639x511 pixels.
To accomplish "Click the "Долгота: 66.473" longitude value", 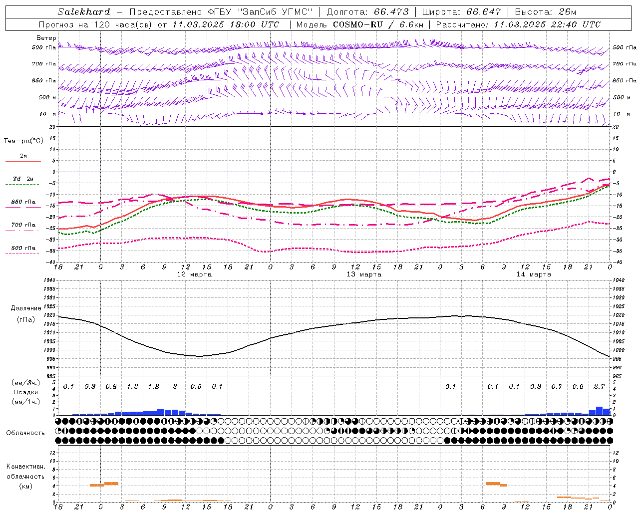I will tap(367, 12).
